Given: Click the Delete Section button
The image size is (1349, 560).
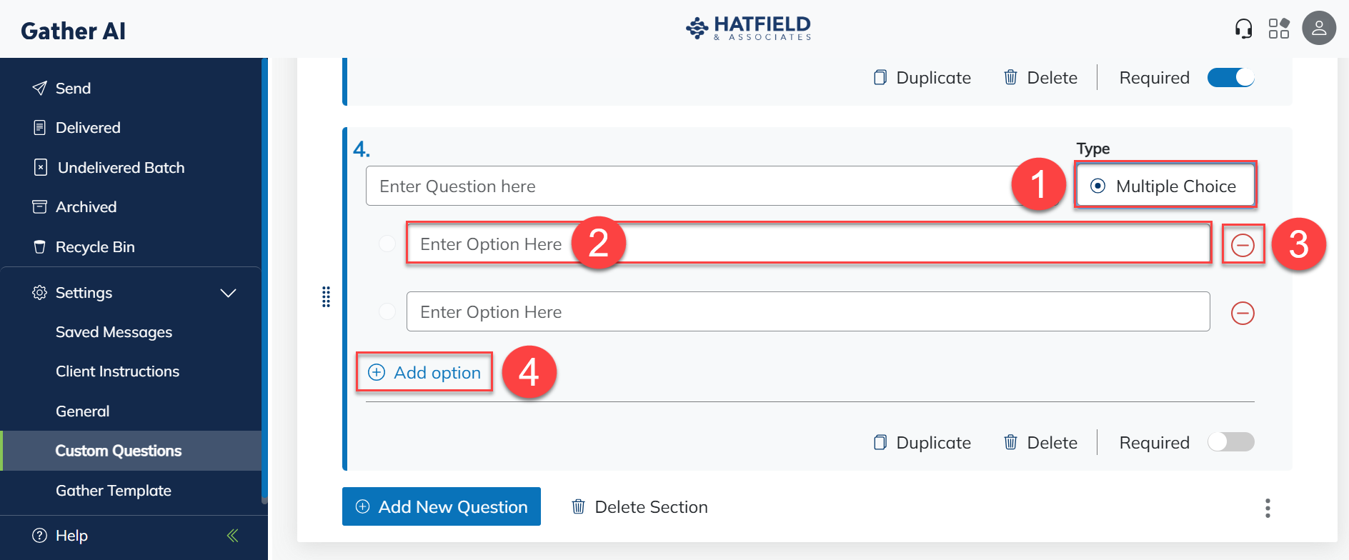Looking at the screenshot, I should [x=639, y=507].
